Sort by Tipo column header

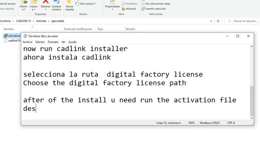point(100,29)
